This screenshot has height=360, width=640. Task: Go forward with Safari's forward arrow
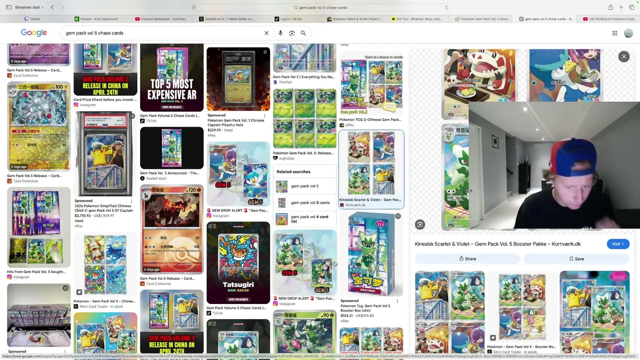[62, 7]
